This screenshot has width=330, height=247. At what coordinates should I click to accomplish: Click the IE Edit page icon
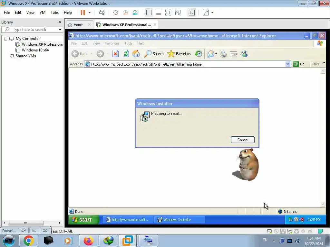[233, 54]
